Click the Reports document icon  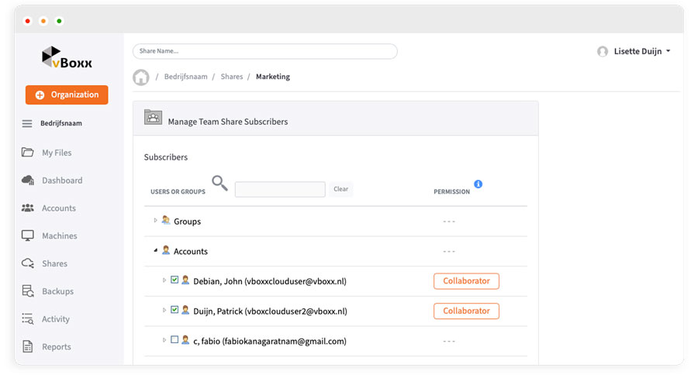pos(28,346)
